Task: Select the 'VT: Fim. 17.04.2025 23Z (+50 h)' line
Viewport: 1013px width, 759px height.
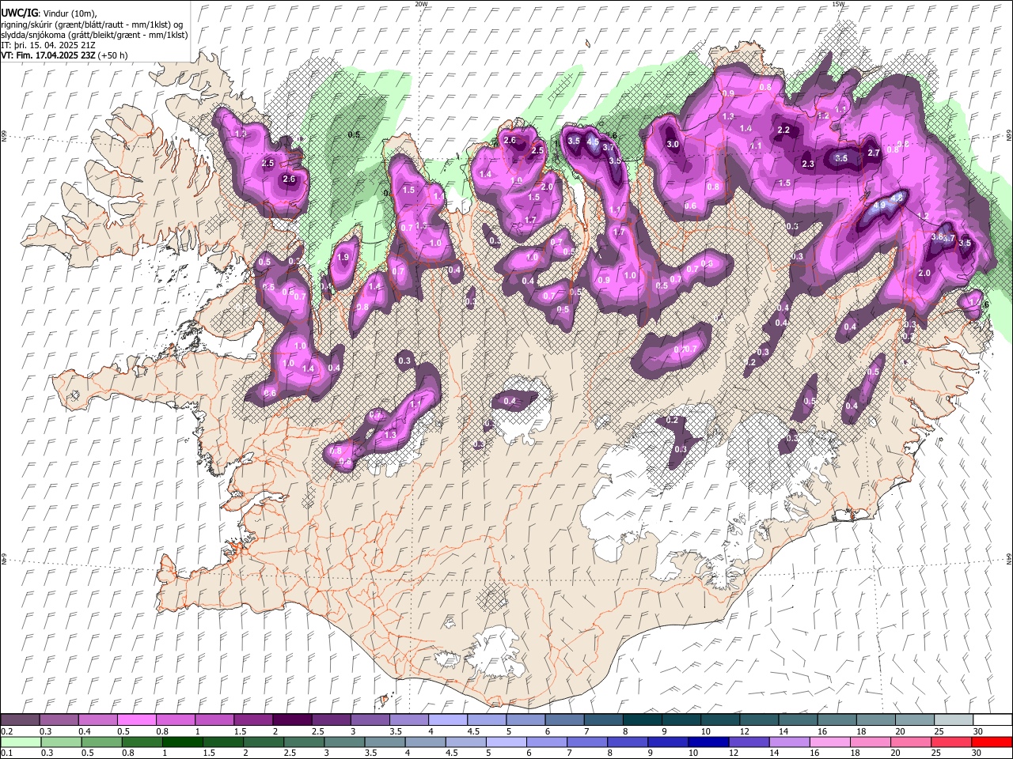Action: [x=64, y=55]
